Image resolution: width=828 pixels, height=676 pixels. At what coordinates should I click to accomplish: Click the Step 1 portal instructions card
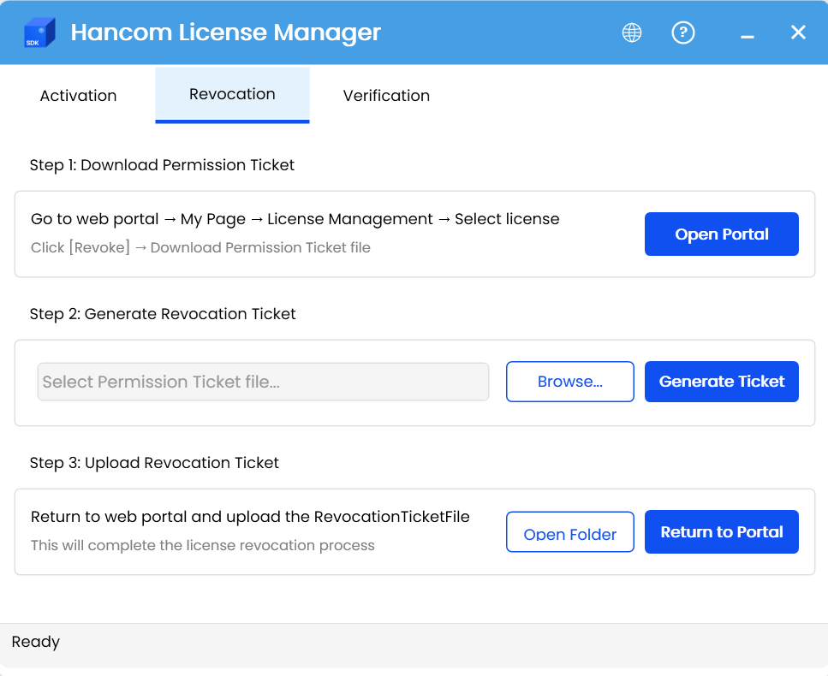[295, 219]
